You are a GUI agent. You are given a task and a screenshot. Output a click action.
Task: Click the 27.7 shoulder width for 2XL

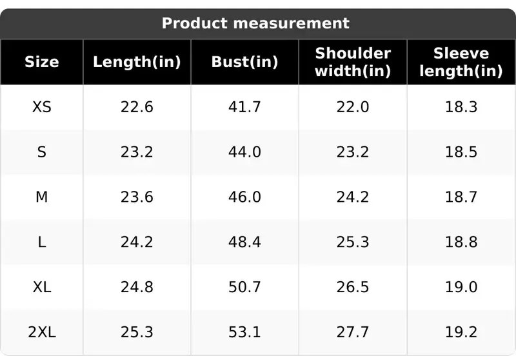point(353,332)
